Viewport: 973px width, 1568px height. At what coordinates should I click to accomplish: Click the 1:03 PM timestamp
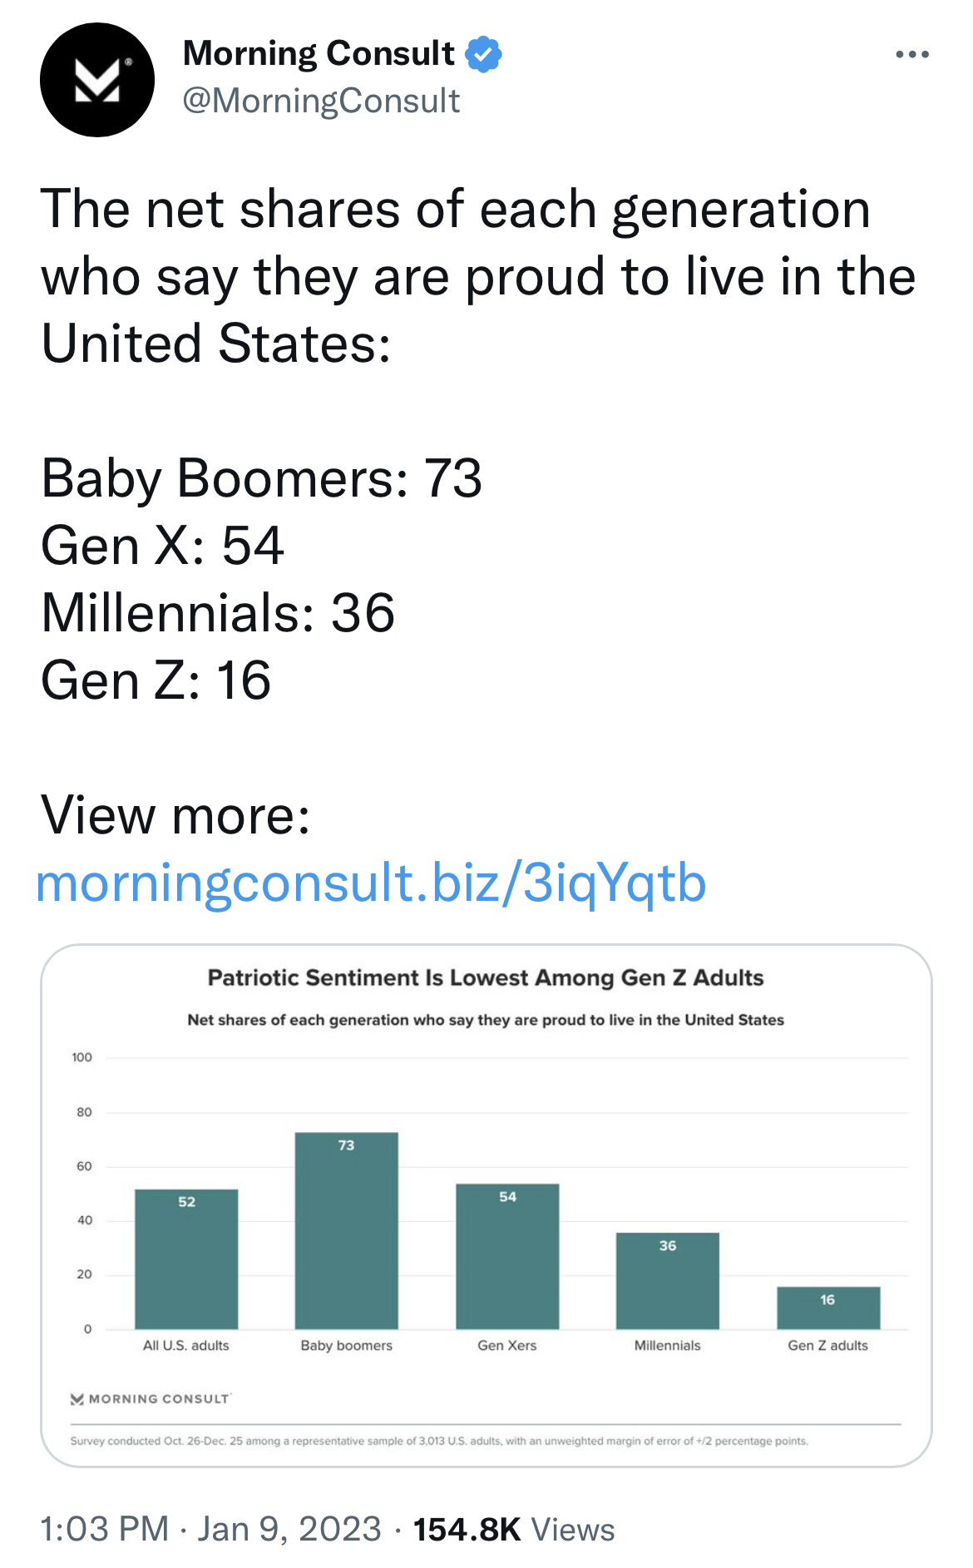click(105, 1529)
